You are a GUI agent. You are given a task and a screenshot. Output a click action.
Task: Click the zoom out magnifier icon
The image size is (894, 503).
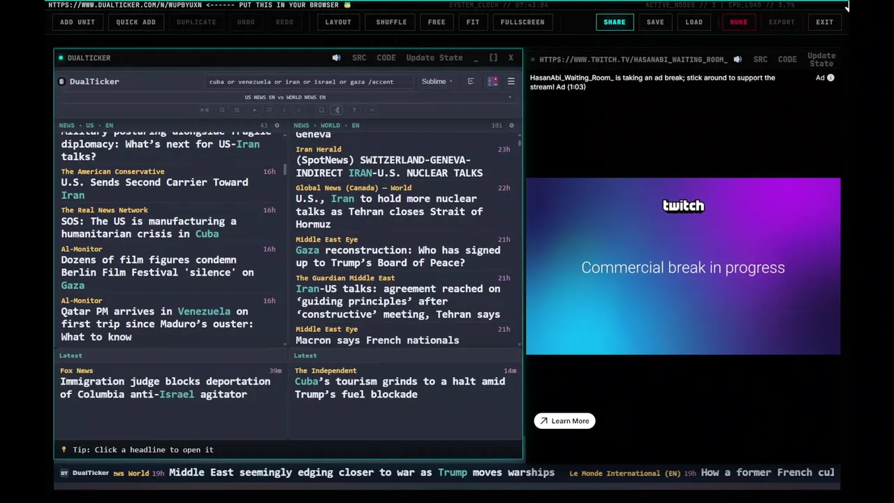tap(222, 110)
